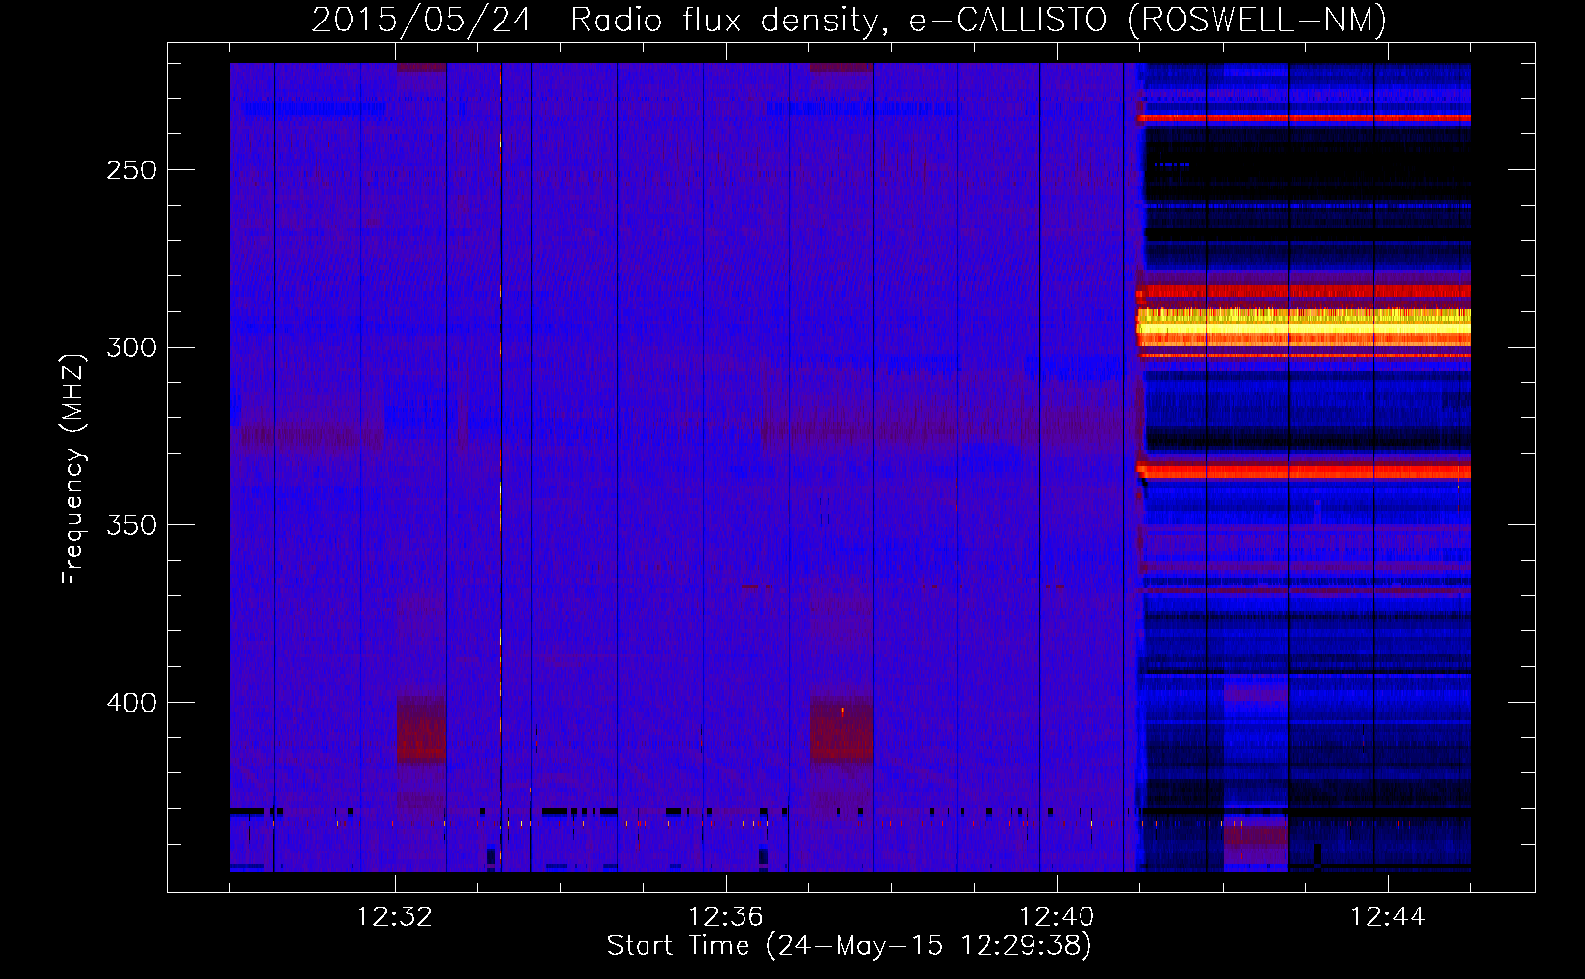The image size is (1585, 979).
Task: Click the red patch near 410 MHz at 12:32
Action: 421,729
